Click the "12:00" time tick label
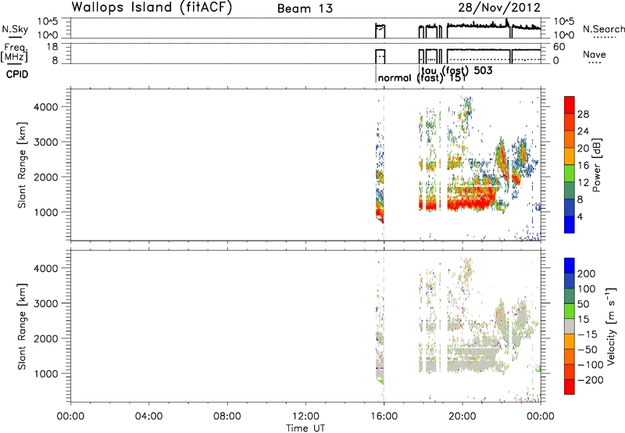 click(305, 417)
